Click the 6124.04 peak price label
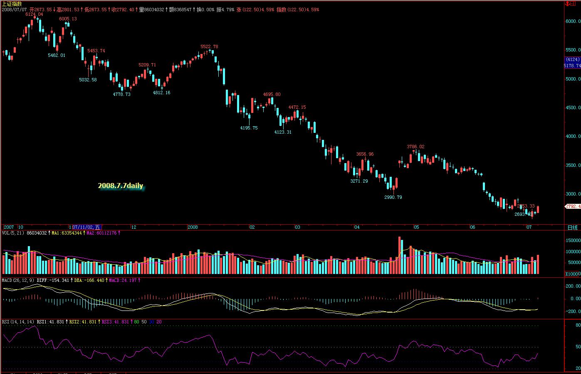581x374 pixels. tap(34, 14)
